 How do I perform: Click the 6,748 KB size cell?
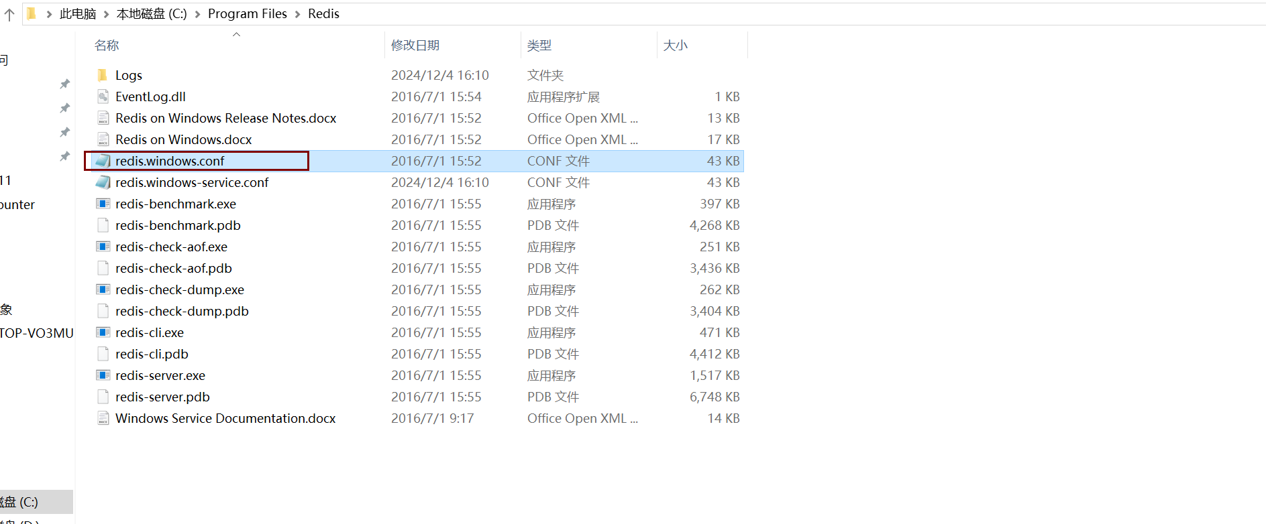click(x=715, y=397)
